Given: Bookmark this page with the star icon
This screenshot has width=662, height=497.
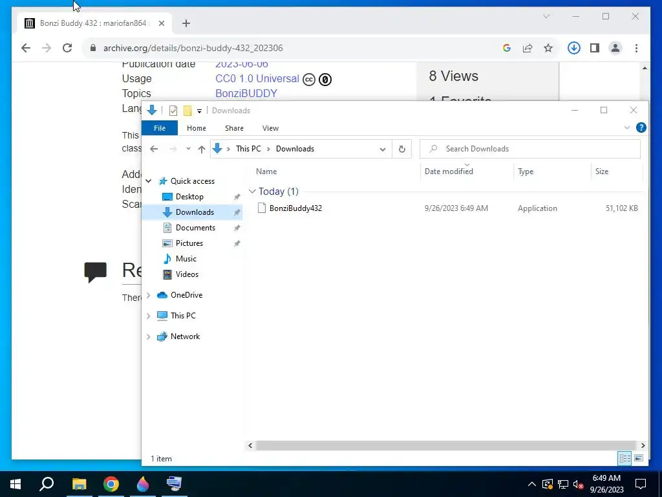Looking at the screenshot, I should [x=548, y=48].
